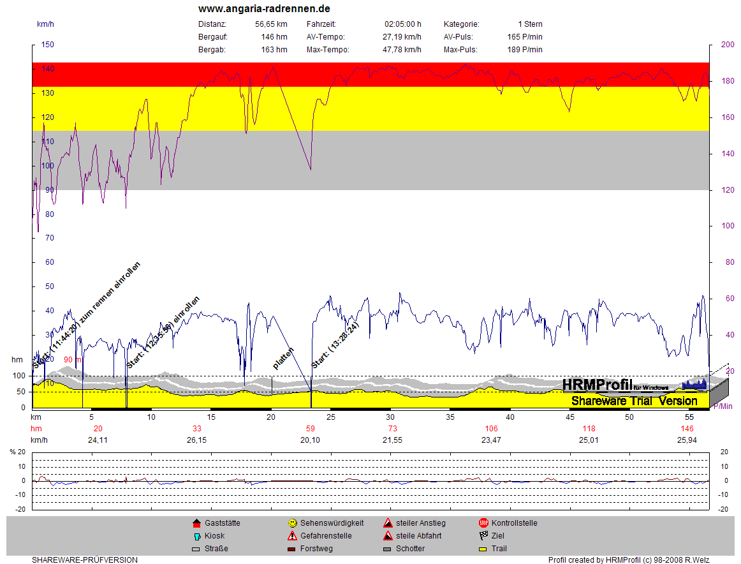
Task: Click the Gefahrenstelle warning triangle icon
Action: [292, 536]
